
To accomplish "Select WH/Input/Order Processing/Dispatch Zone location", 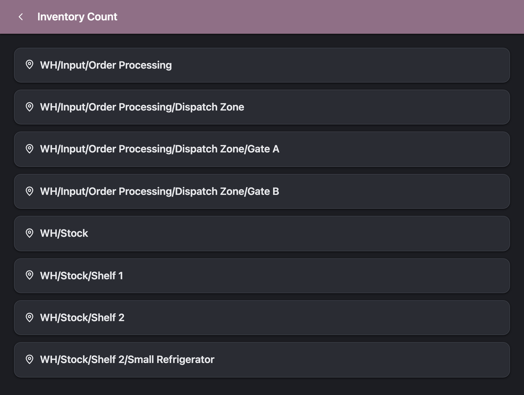I will pyautogui.click(x=261, y=107).
